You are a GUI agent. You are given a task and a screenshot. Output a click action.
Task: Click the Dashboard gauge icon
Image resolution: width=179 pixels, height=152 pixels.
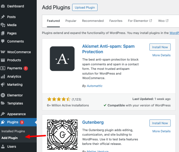pyautogui.click(x=3, y=6)
